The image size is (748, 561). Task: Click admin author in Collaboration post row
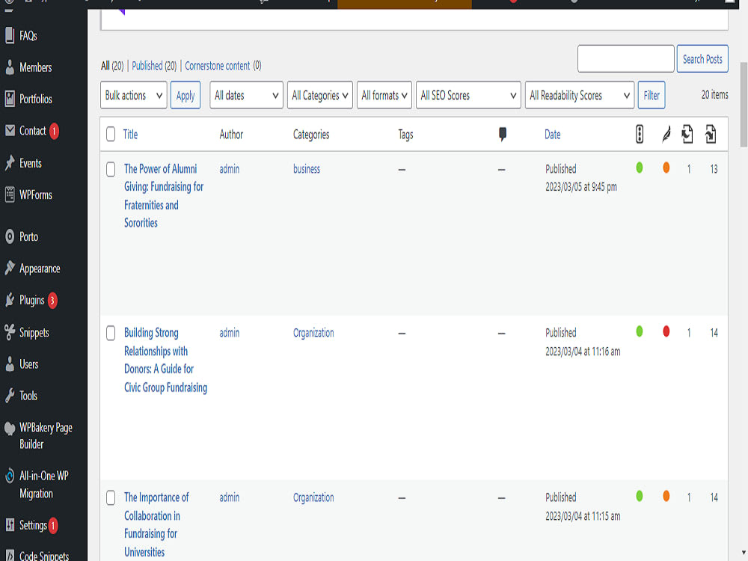[x=230, y=497]
